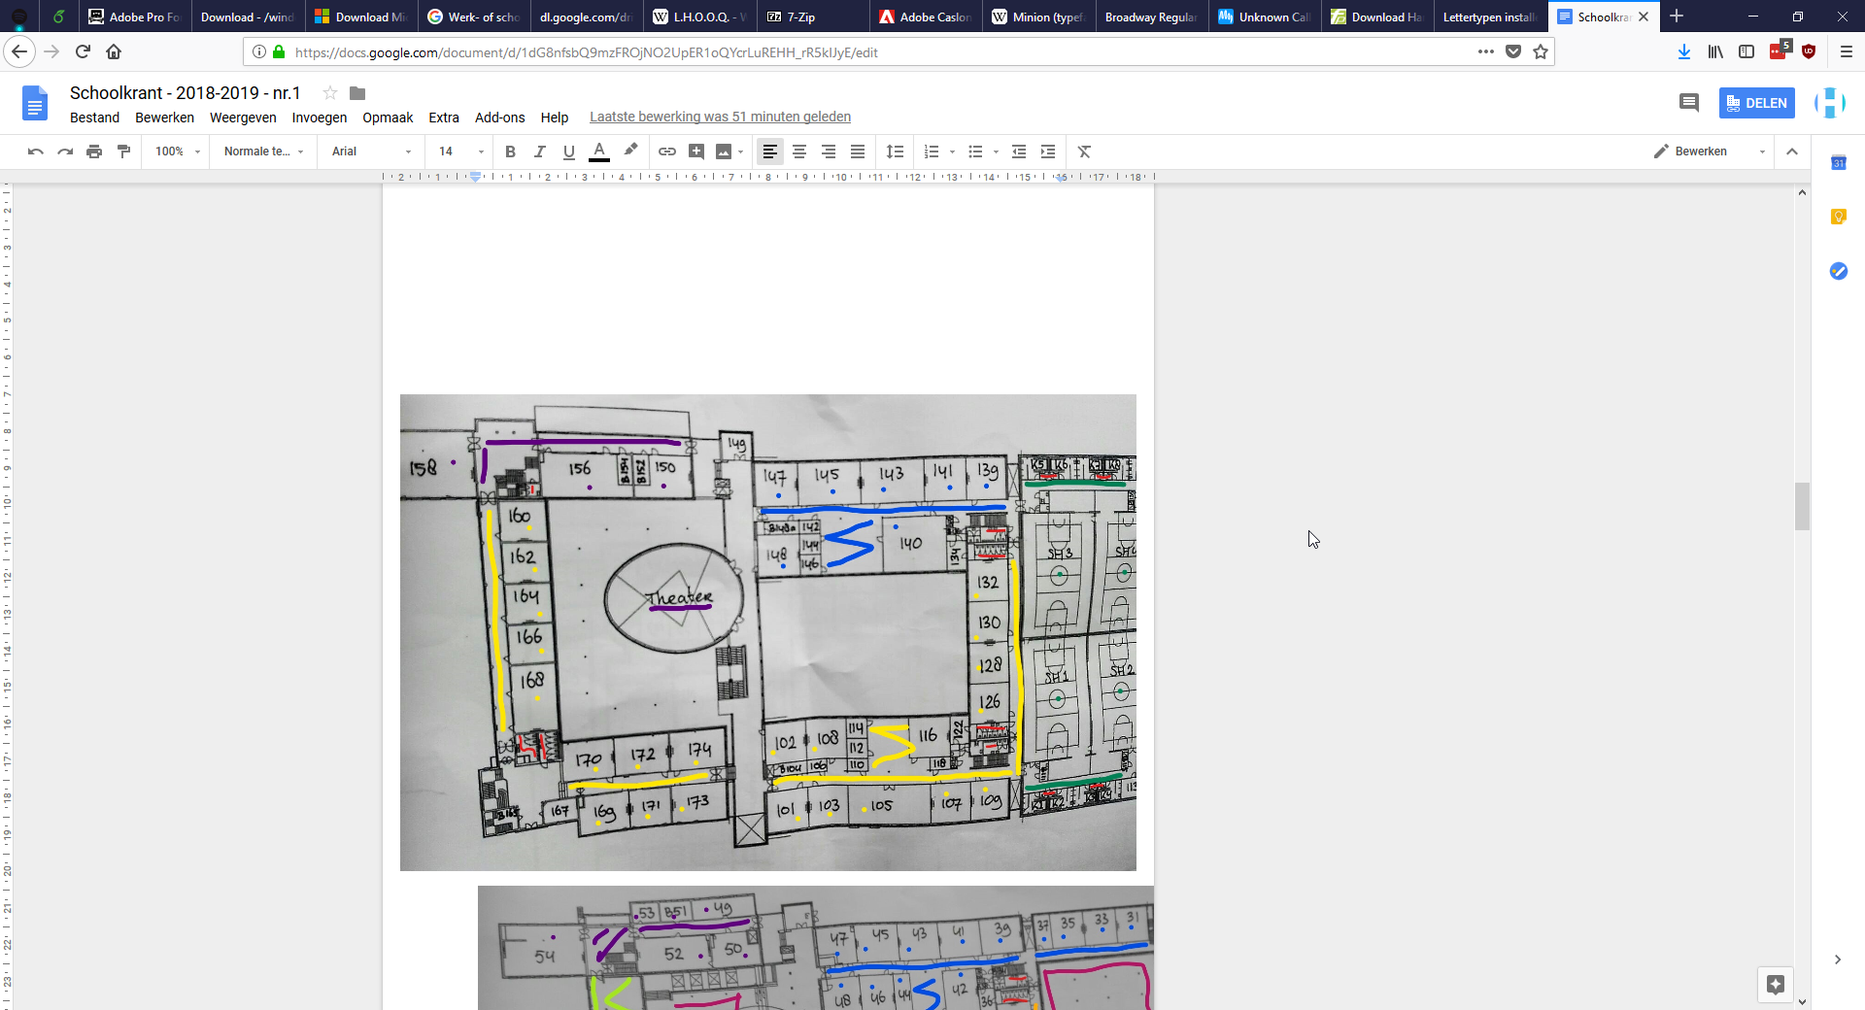Click the Print icon

[94, 151]
